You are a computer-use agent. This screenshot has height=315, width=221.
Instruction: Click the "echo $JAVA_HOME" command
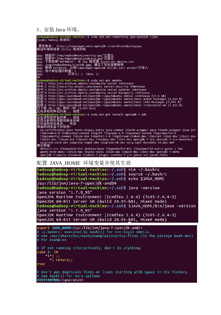(x=146, y=179)
